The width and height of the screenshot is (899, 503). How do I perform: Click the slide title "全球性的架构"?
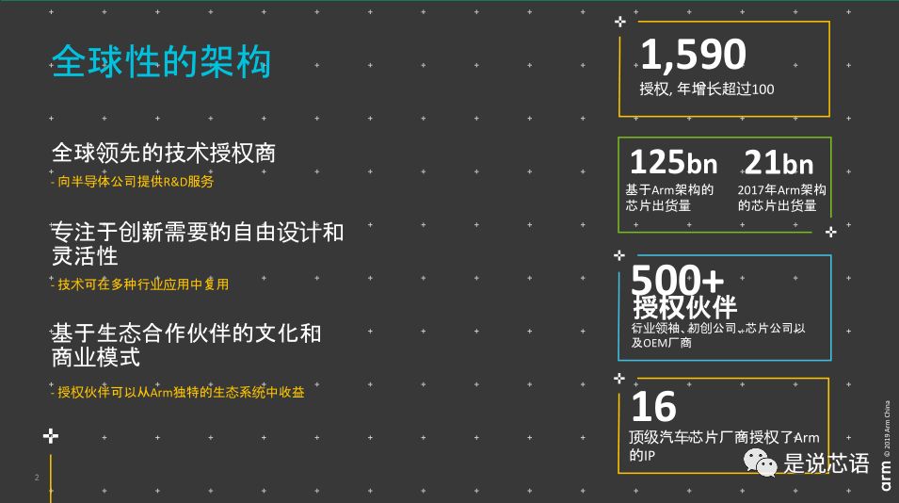coord(161,61)
